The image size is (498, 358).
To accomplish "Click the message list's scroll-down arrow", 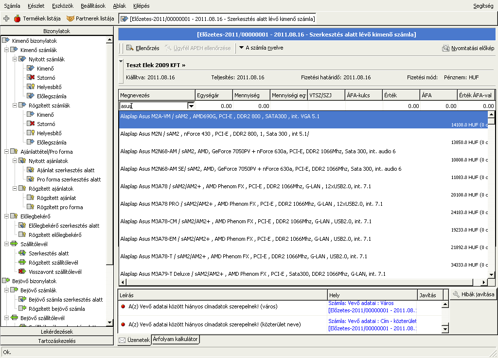I will 445,329.
